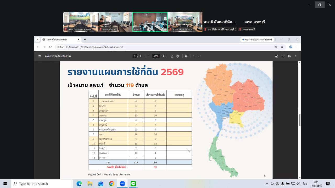Click the fit to page icon

point(172,56)
